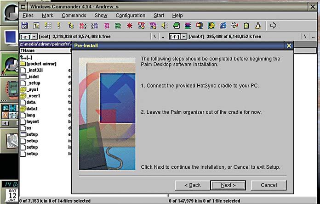The height and width of the screenshot is (204, 320).
Task: Select the [pocket mirror] folder
Action: tap(38, 64)
